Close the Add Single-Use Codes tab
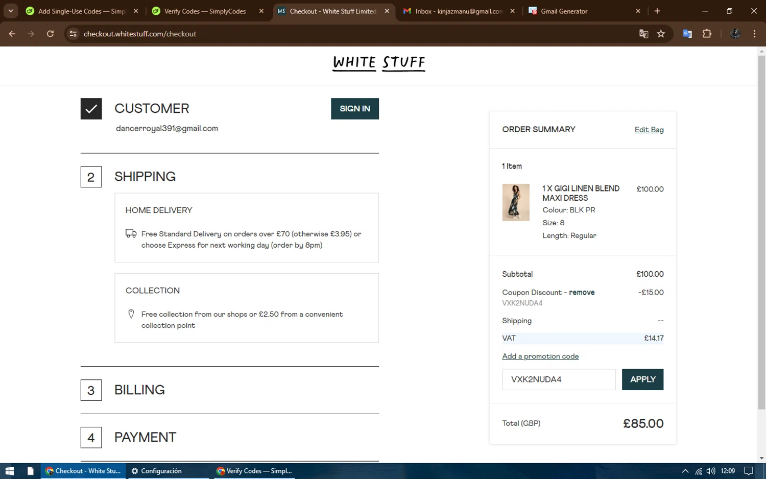The height and width of the screenshot is (479, 766). click(x=136, y=11)
